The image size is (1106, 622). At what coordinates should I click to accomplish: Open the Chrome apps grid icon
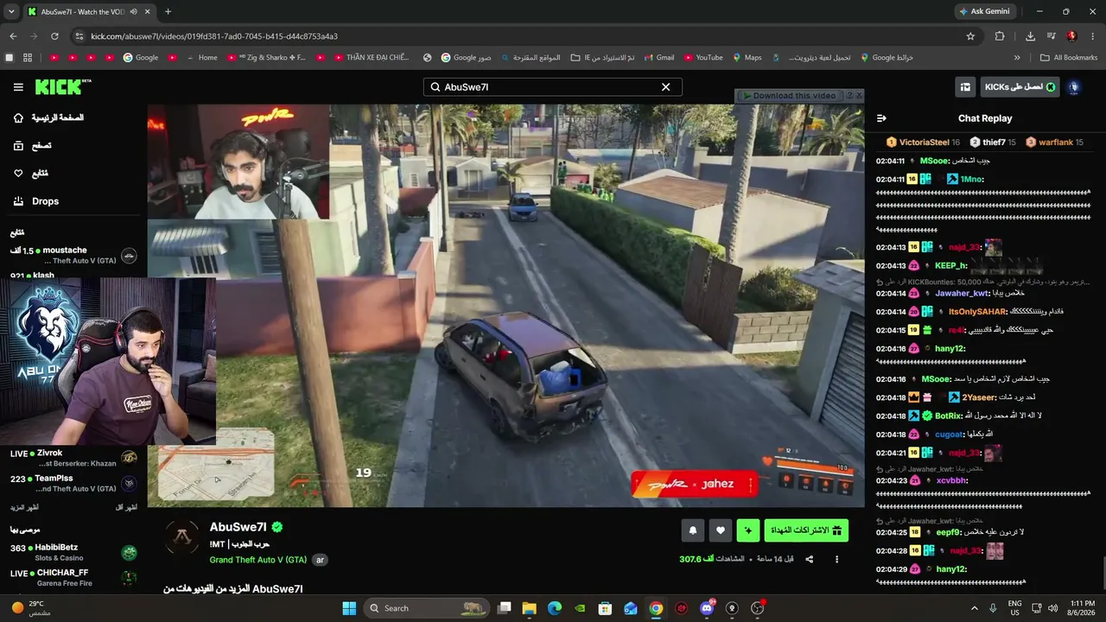point(28,58)
